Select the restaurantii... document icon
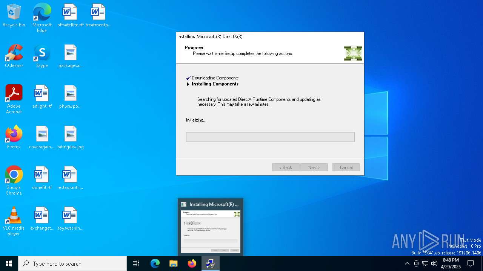This screenshot has width=483, height=271. [x=70, y=178]
